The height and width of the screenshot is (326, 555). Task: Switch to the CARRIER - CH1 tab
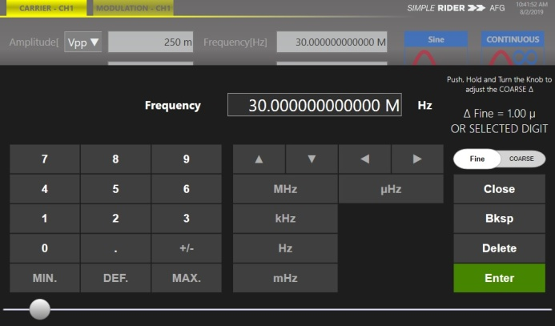(x=46, y=7)
